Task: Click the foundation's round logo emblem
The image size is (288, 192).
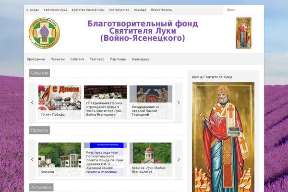Action: pos(44,33)
